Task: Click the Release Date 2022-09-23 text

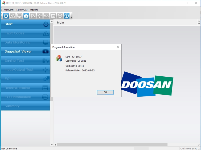Action: tap(80, 70)
